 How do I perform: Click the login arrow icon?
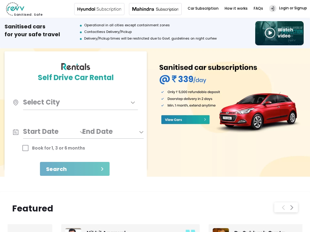click(x=273, y=8)
